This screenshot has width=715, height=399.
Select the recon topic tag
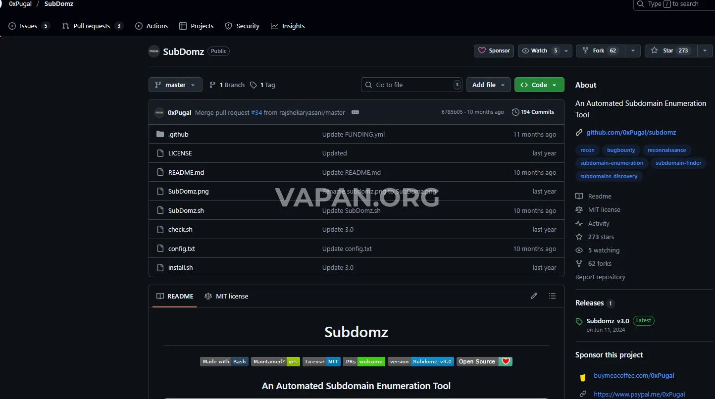pos(588,150)
